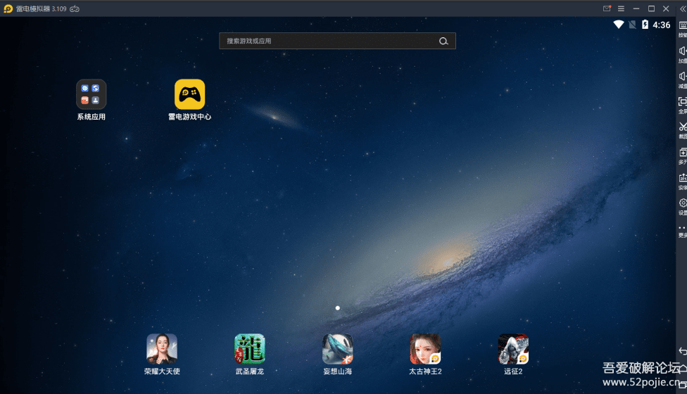Click the mail notification icon in title bar

pos(607,8)
